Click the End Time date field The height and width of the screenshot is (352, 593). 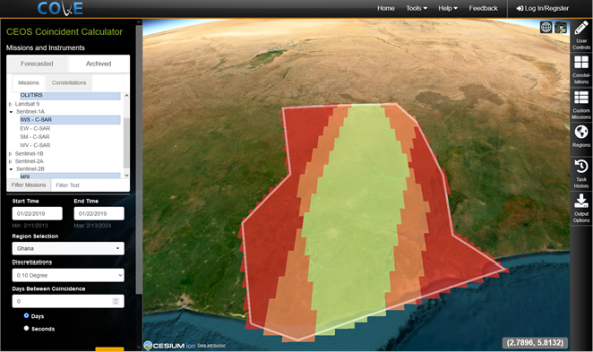[x=99, y=214]
